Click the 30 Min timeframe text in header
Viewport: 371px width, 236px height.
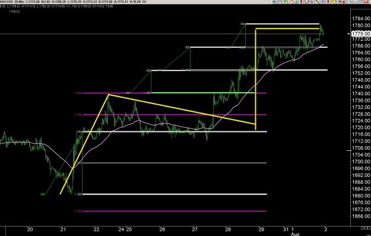click(x=19, y=2)
